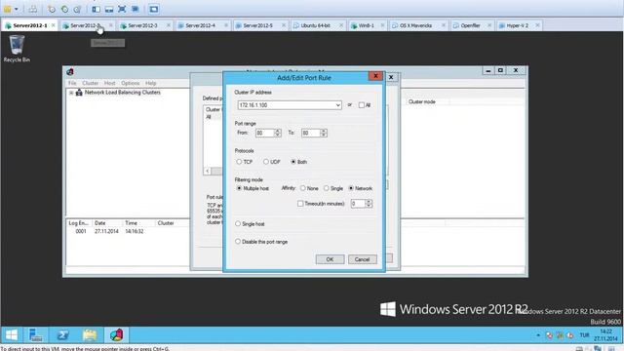Open the File menu in NLB Manager
Screen dimensions: 624x351
(x=72, y=83)
